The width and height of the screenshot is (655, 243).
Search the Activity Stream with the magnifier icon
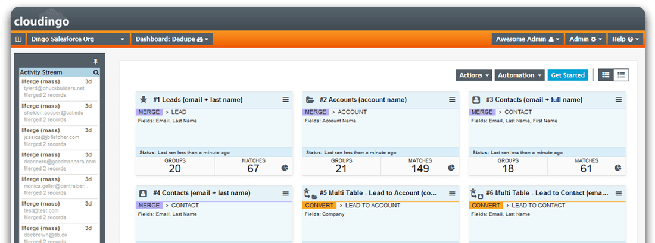click(x=96, y=72)
